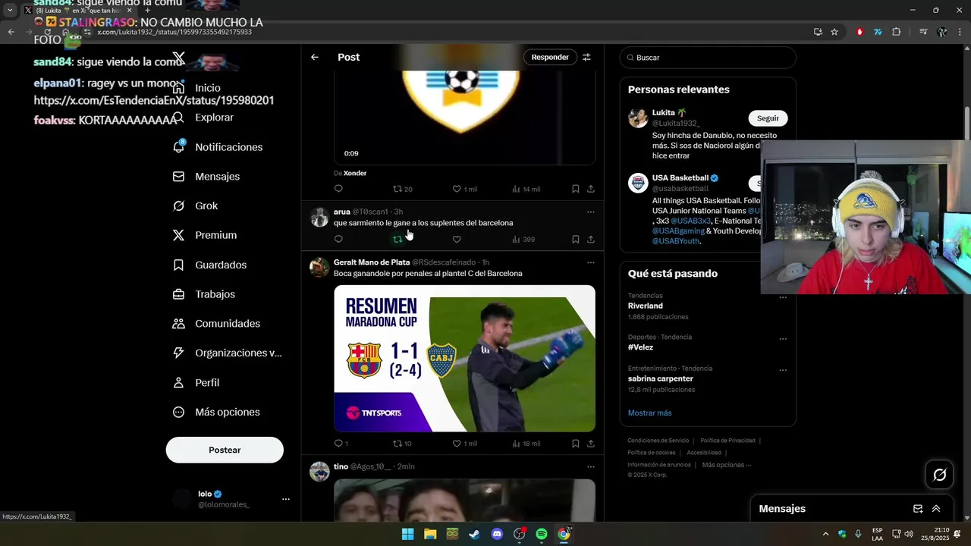Open Explorar in sidebar
971x546 pixels.
pos(203,118)
